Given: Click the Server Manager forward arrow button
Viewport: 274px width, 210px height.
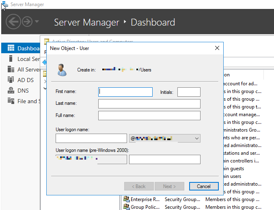Looking at the screenshot, I should (27, 22).
